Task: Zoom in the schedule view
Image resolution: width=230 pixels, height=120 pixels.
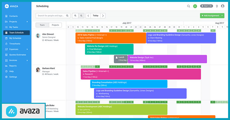Action: pos(75,16)
